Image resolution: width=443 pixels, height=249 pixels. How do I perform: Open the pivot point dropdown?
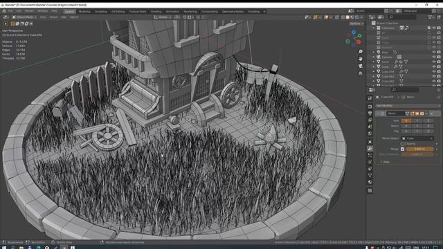pyautogui.click(x=177, y=17)
